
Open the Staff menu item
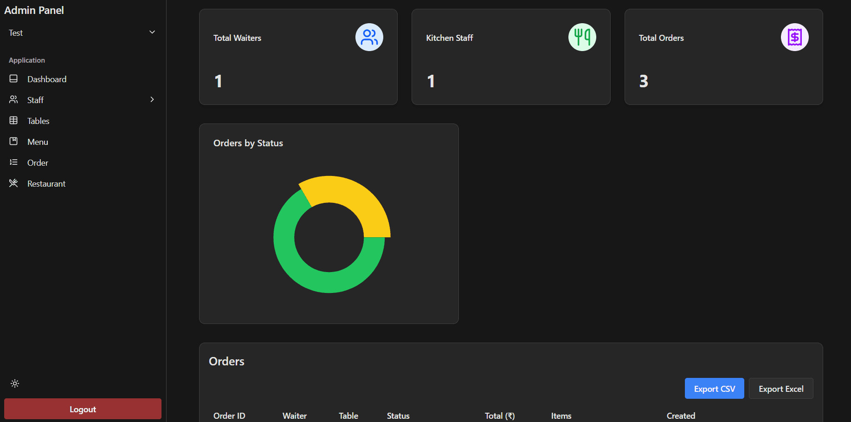(x=83, y=100)
